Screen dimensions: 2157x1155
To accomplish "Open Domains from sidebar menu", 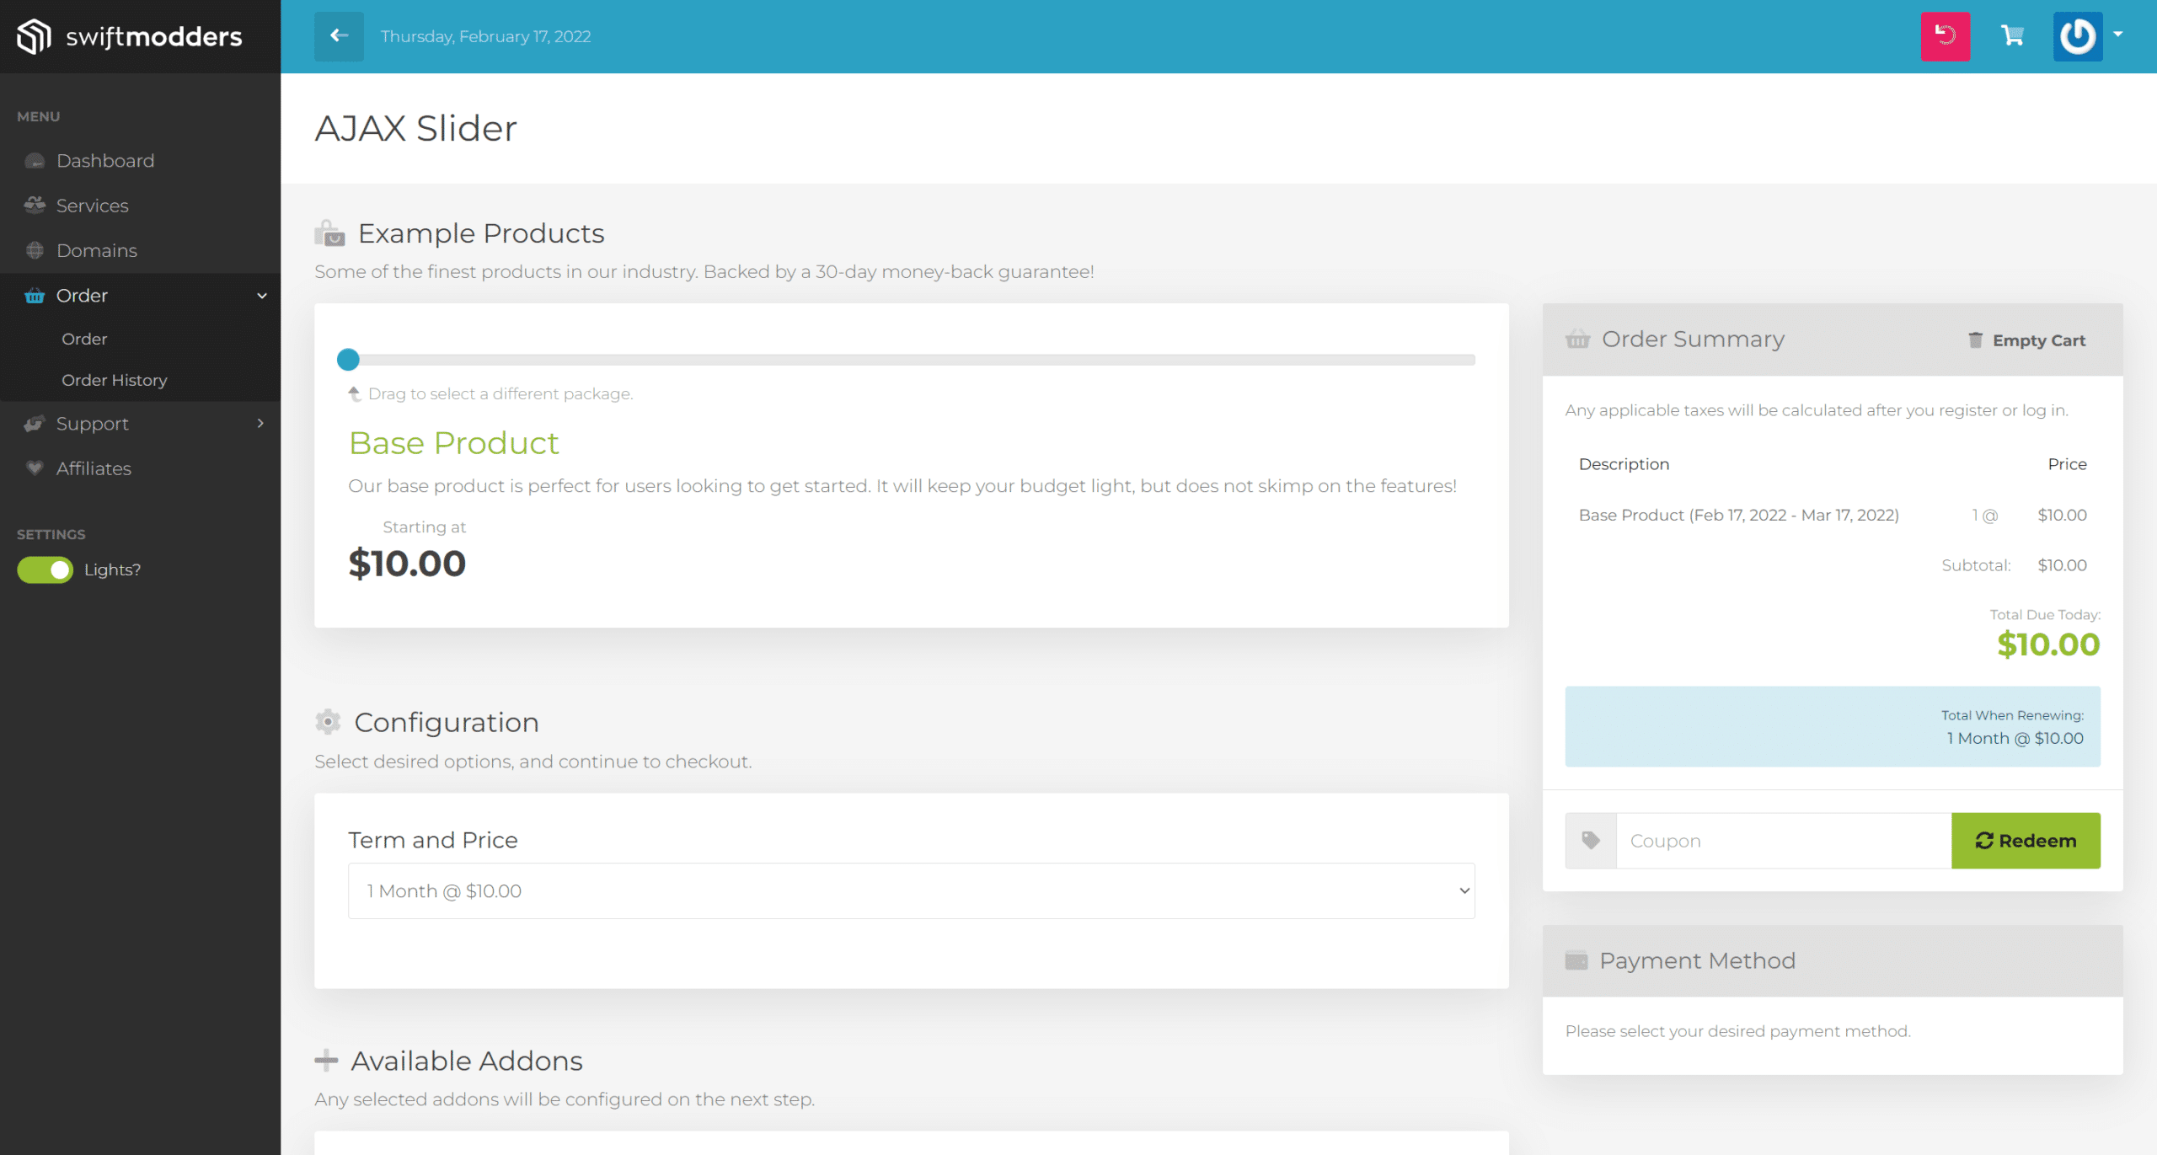I will [96, 251].
